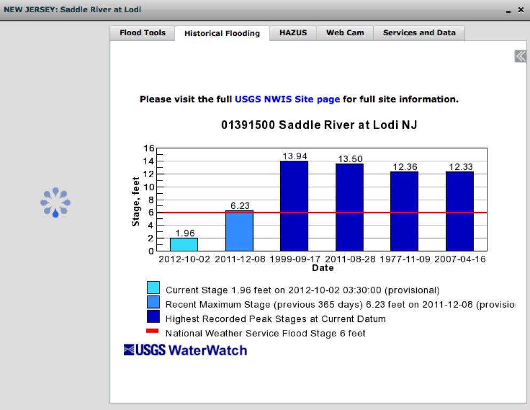Click the '6.23' value label above bar
This screenshot has height=410, width=530.
pos(240,206)
